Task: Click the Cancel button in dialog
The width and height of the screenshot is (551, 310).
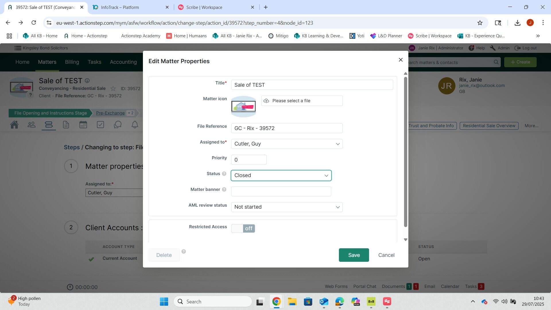Action: coord(386,255)
